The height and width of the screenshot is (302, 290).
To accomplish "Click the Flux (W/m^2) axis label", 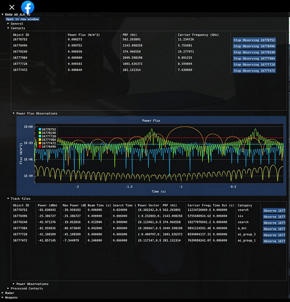I will point(21,153).
